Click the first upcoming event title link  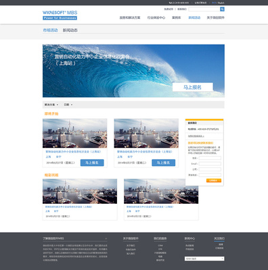coord(73,152)
